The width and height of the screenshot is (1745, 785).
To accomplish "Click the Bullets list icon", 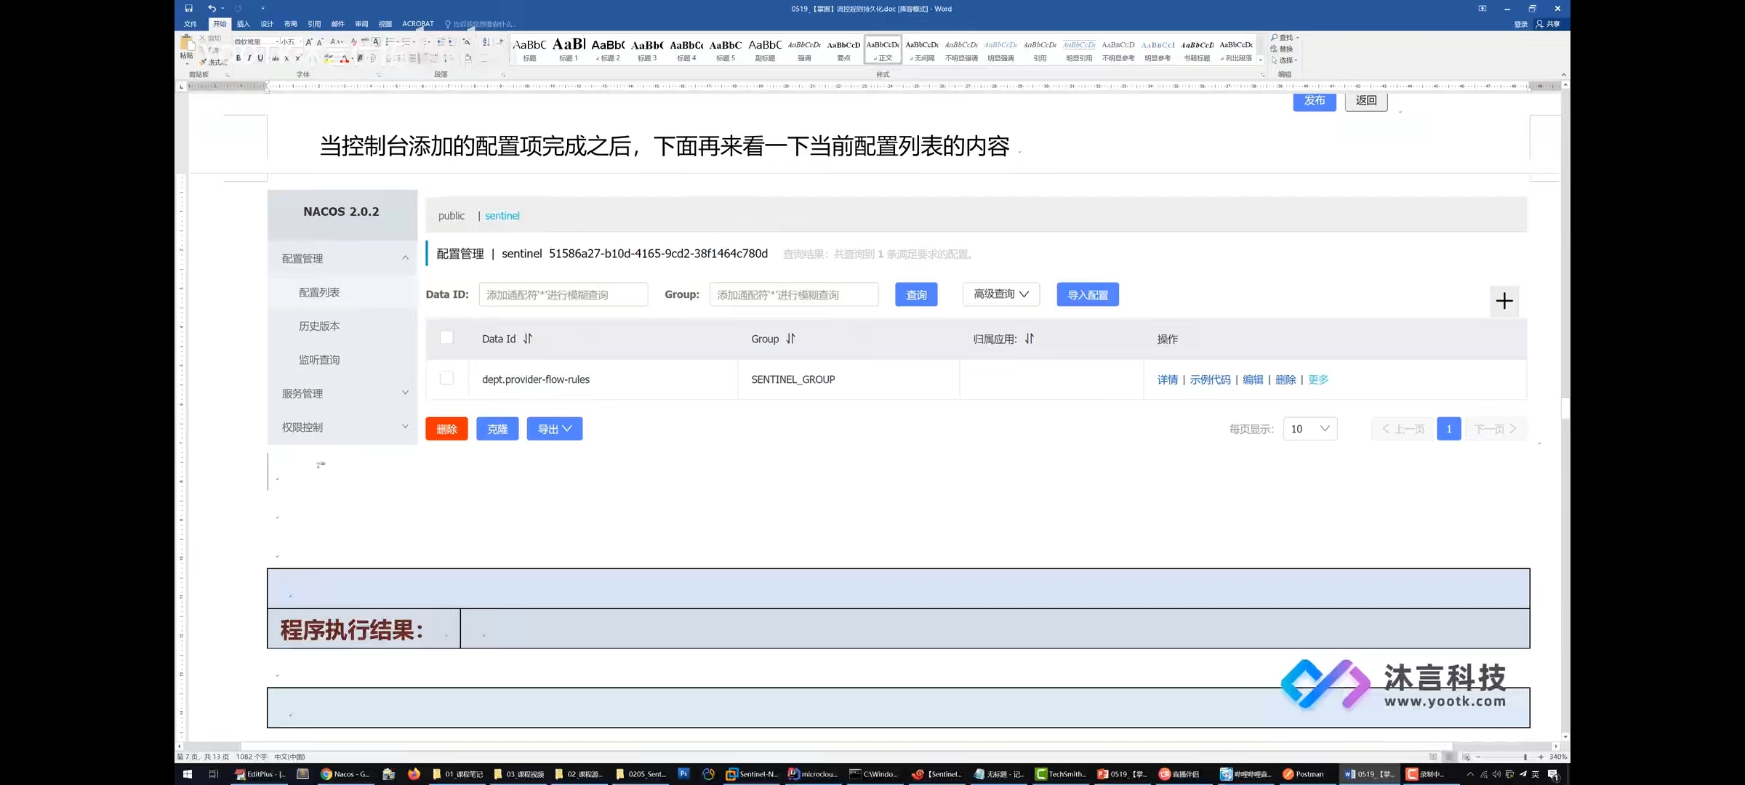I will tap(390, 42).
